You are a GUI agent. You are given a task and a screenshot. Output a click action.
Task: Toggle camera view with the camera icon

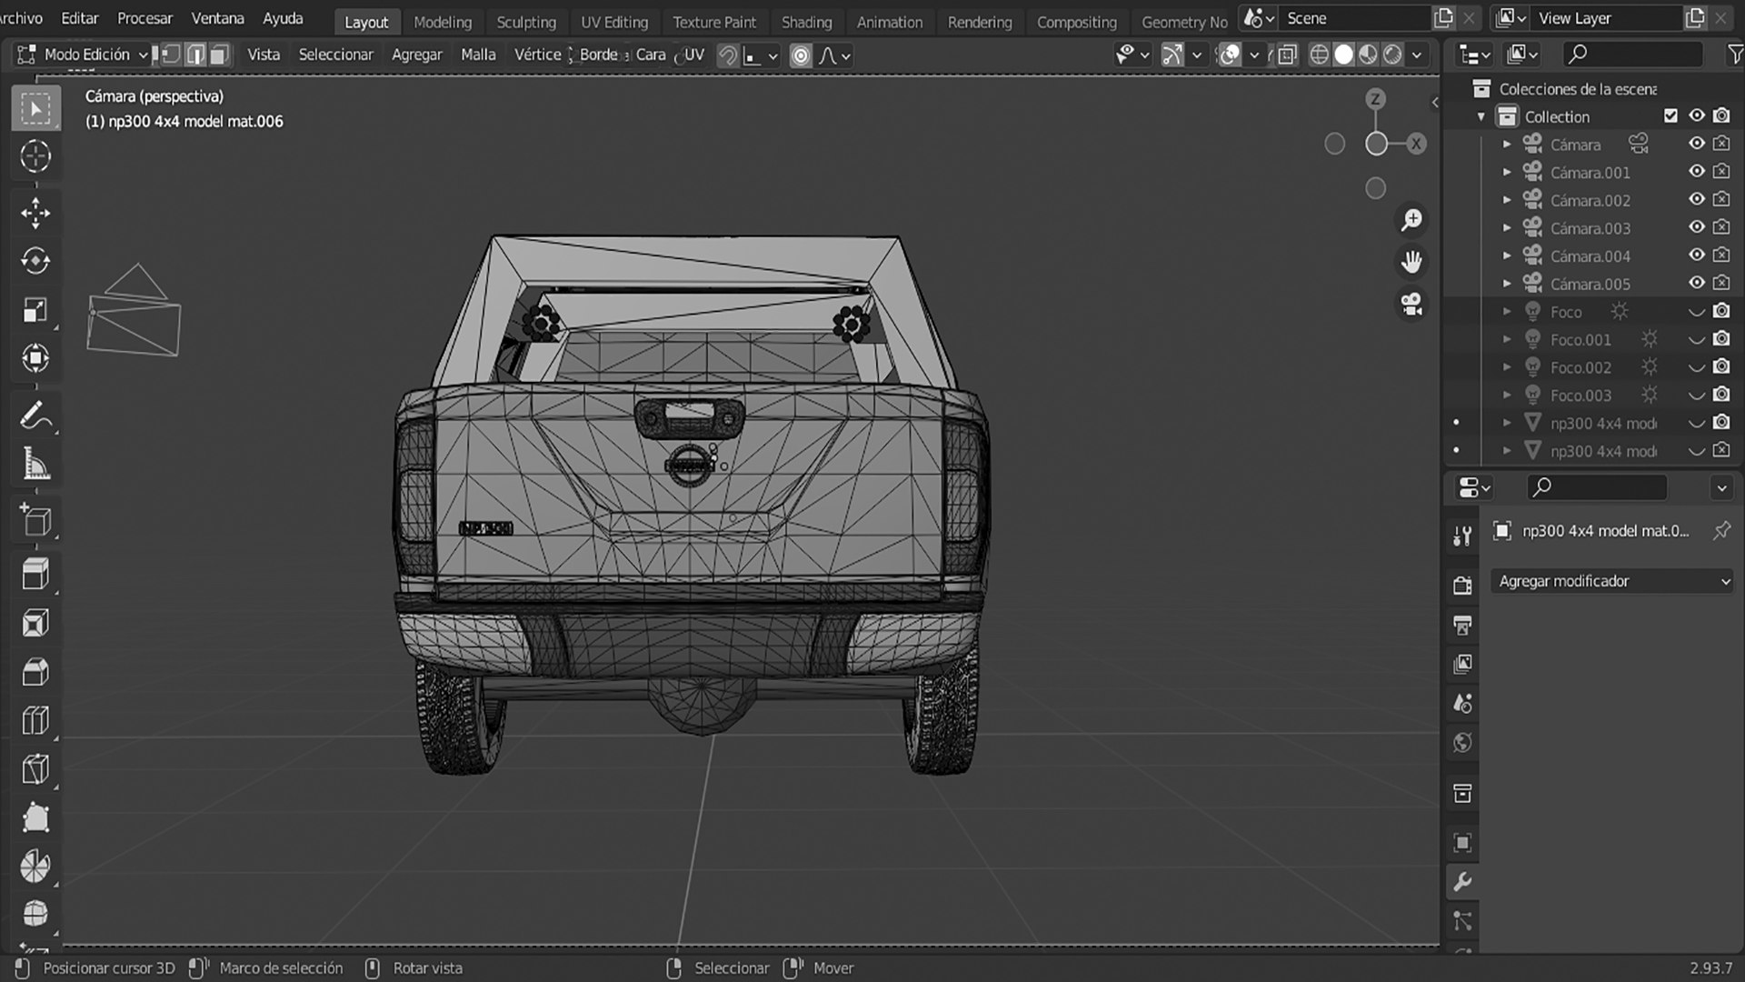[1411, 304]
